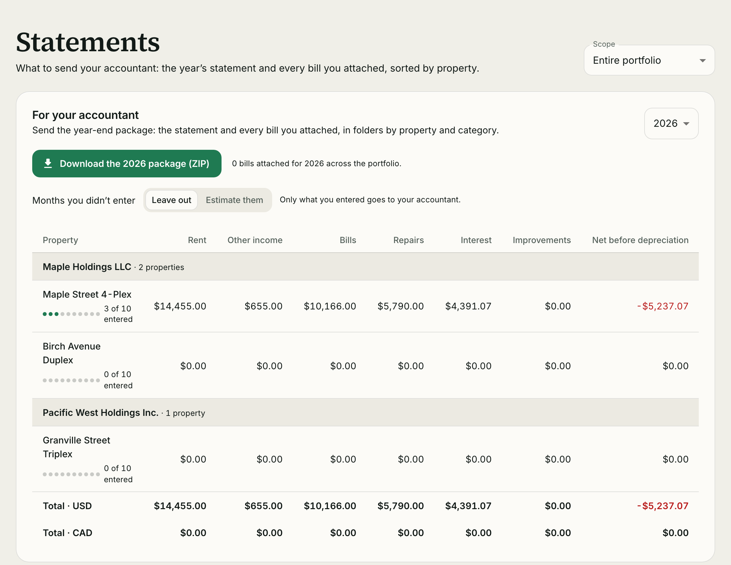The height and width of the screenshot is (565, 731).
Task: Click the Property column header
Action: (60, 240)
